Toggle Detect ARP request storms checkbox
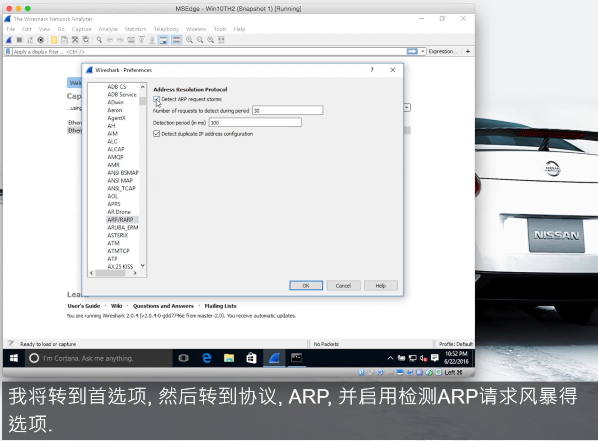The image size is (598, 441). (x=157, y=99)
